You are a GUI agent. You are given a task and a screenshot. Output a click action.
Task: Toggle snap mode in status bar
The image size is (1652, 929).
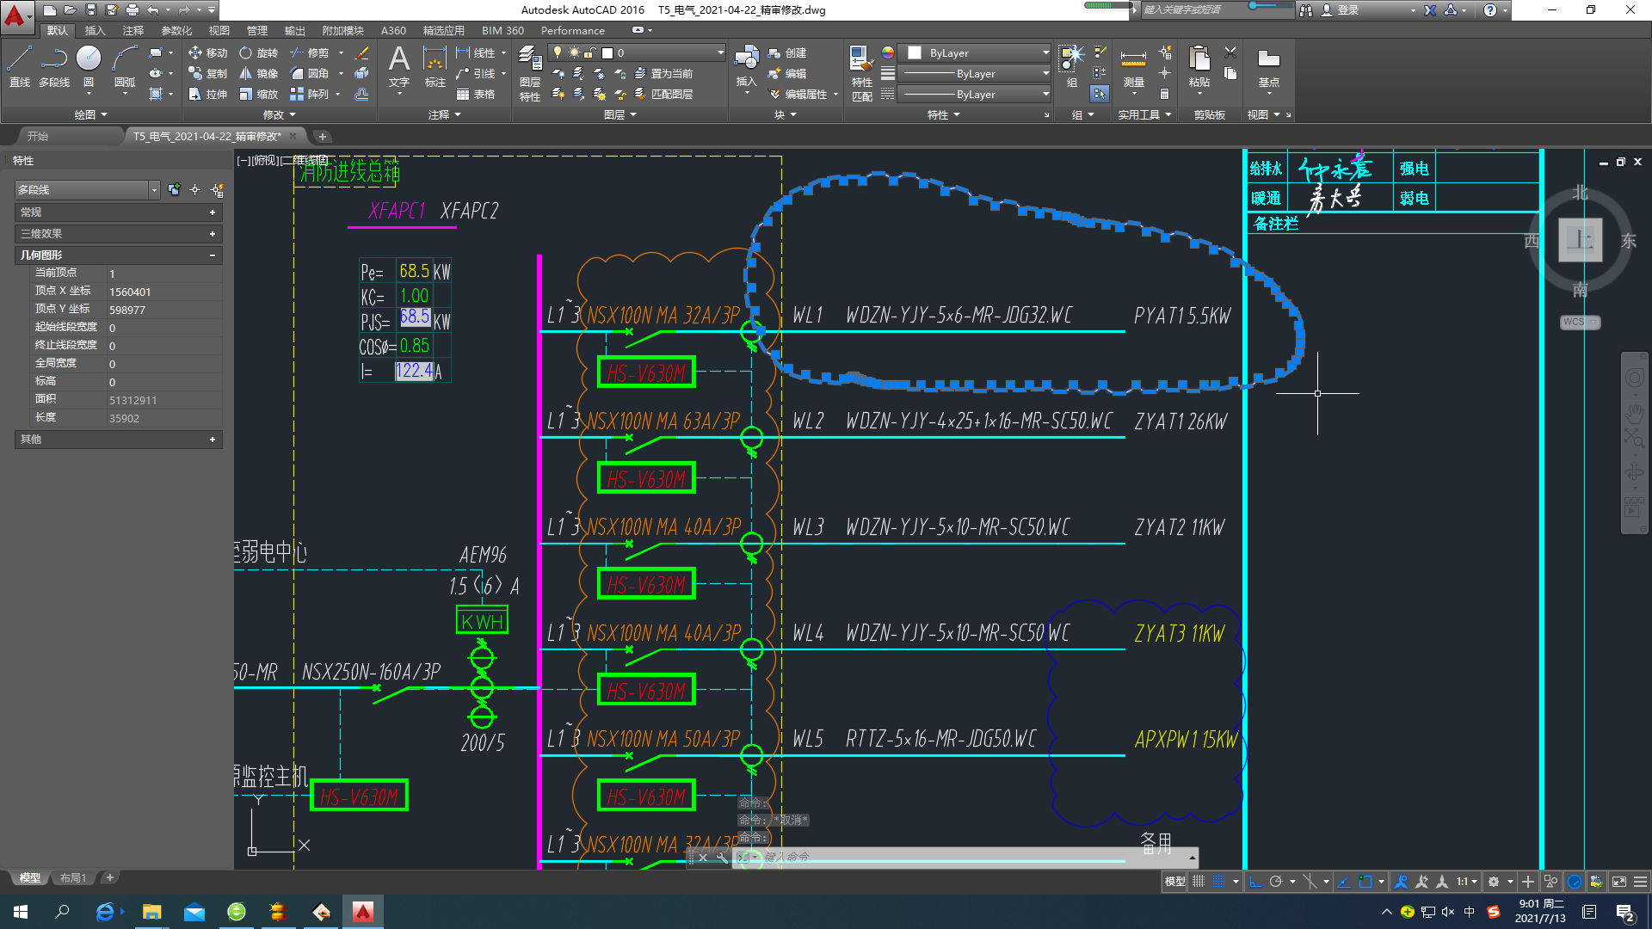1218,882
